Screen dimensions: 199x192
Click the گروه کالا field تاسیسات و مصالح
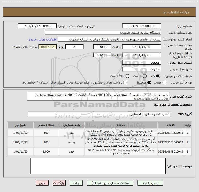pyautogui.click(x=99, y=114)
